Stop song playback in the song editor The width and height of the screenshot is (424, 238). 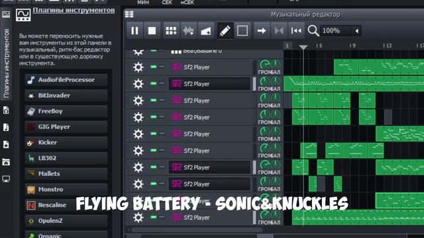(x=152, y=31)
